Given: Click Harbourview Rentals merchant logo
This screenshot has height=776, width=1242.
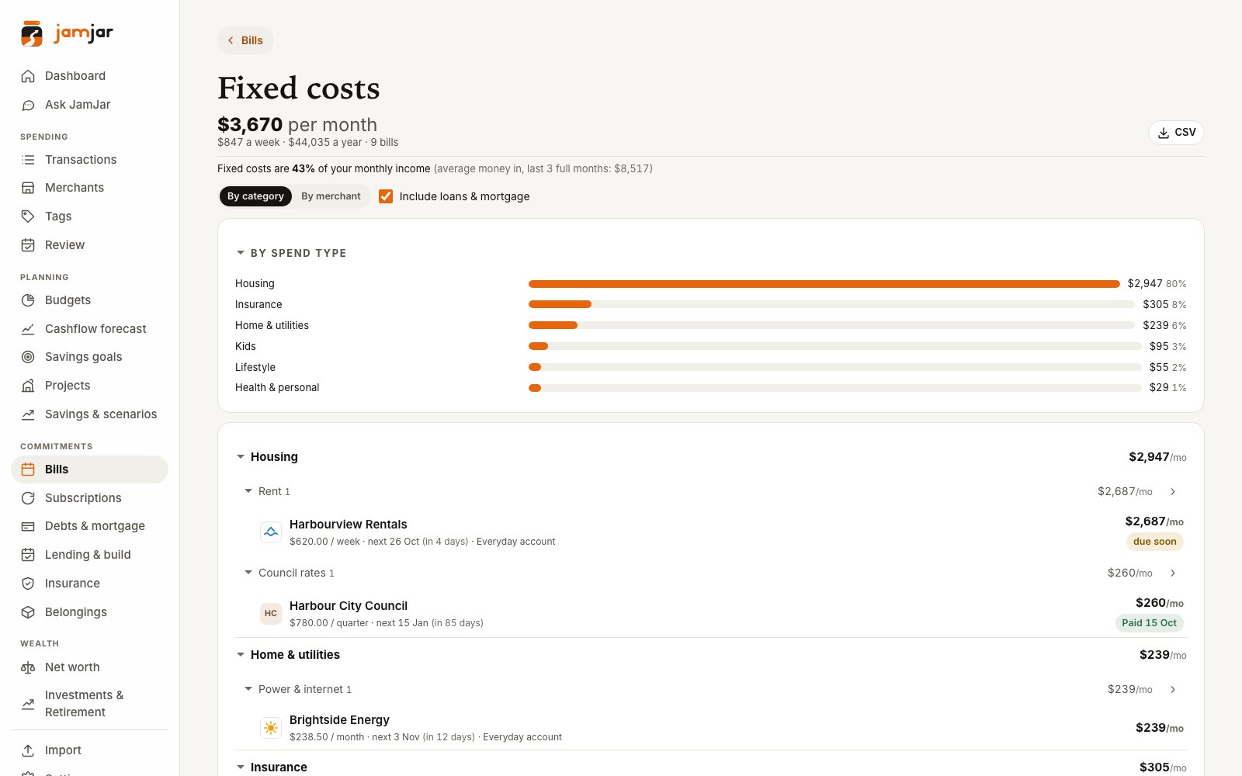Looking at the screenshot, I should coord(271,532).
